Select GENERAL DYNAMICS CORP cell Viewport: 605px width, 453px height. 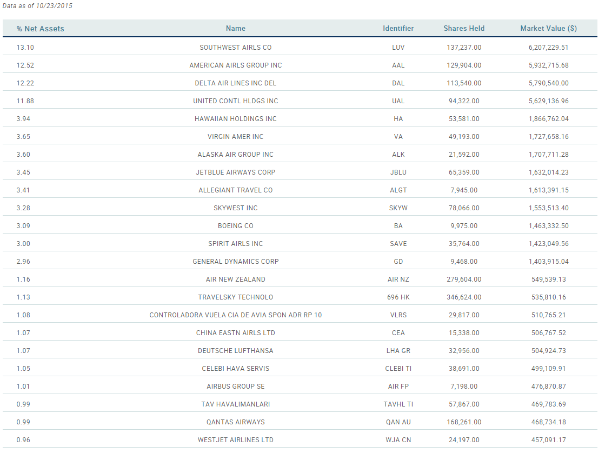pyautogui.click(x=235, y=261)
